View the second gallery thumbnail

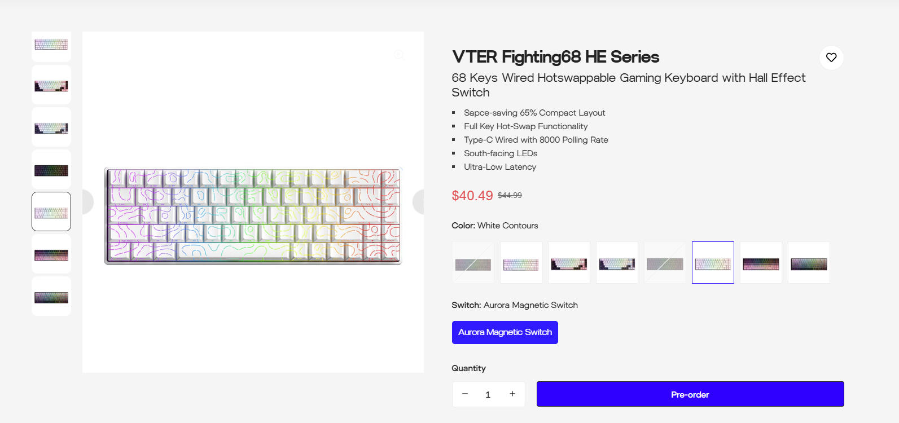pos(51,85)
